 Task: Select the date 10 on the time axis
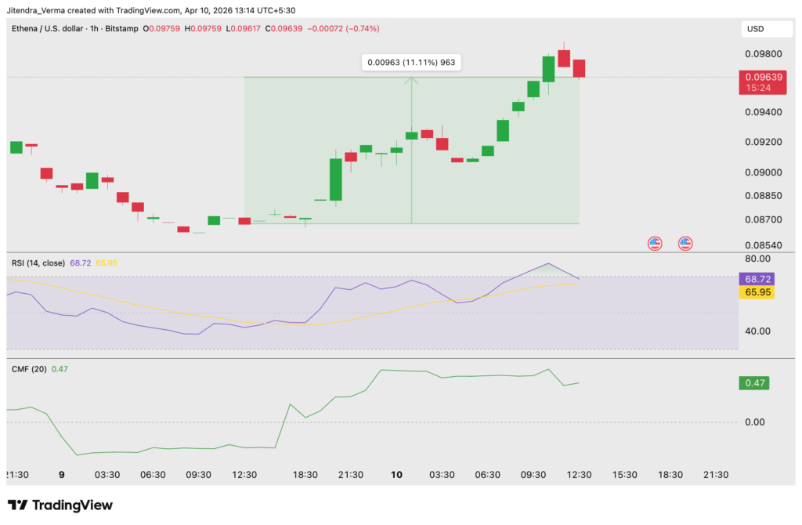coord(396,474)
